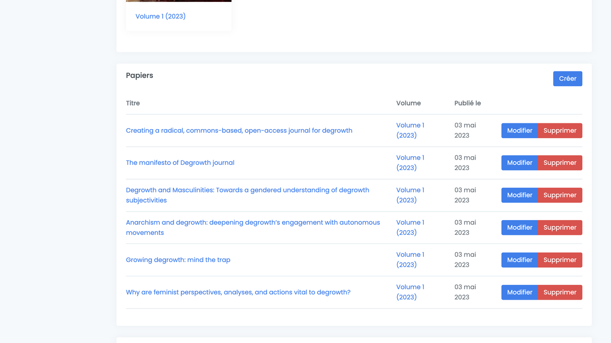The width and height of the screenshot is (611, 343).
Task: Open 'Growing degrowth: mind the trap'
Action: (x=178, y=260)
